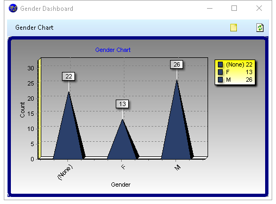Select the F legend color box
The height and width of the screenshot is (204, 276).
[x=220, y=72]
